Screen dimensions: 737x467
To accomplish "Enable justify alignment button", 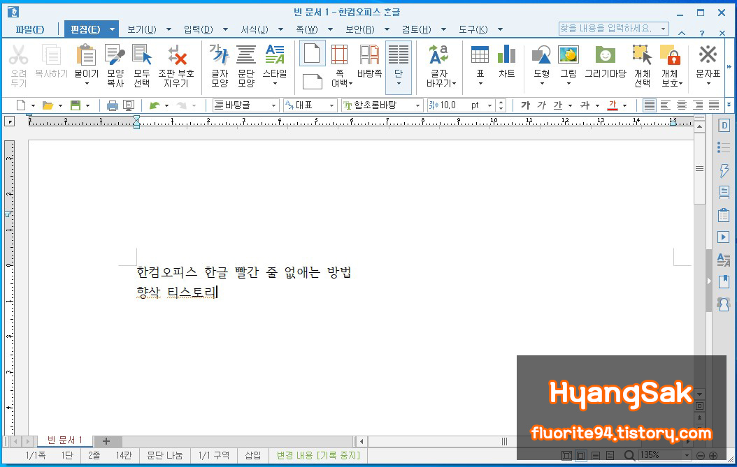I will coord(650,105).
